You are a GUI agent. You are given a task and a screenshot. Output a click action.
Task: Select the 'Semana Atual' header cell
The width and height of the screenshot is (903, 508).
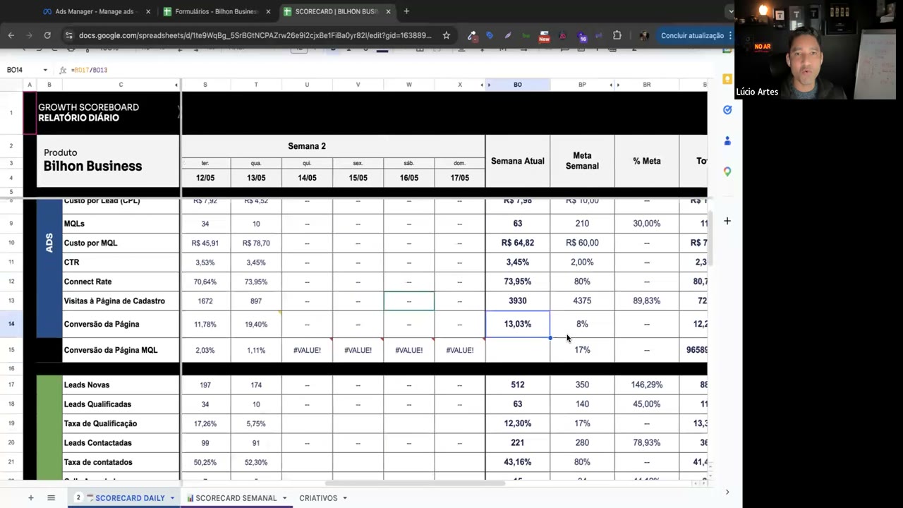pos(518,161)
